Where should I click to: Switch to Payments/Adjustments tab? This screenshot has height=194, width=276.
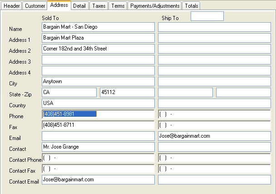[x=155, y=6]
